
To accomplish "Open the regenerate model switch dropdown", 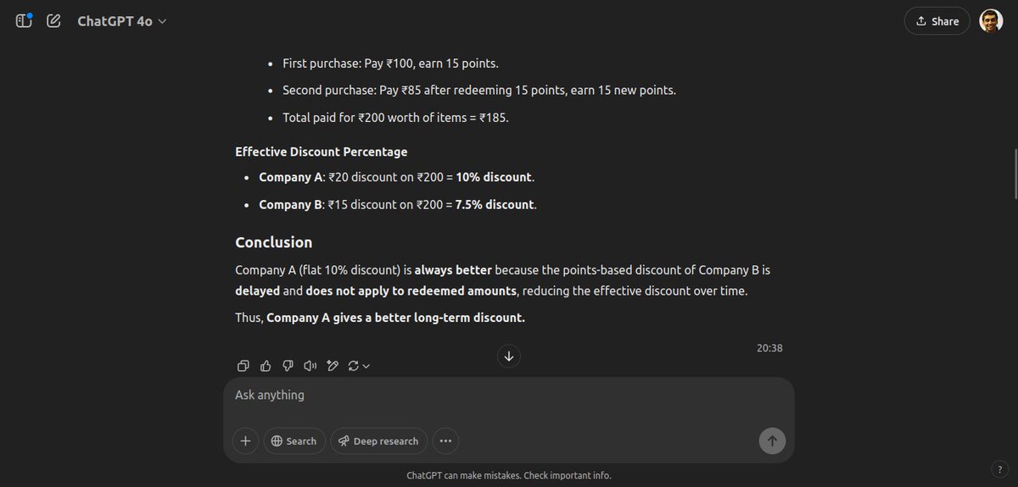I will click(x=359, y=366).
